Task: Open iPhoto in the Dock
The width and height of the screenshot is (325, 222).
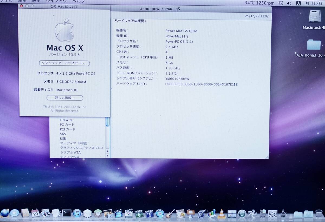Action: [108, 213]
